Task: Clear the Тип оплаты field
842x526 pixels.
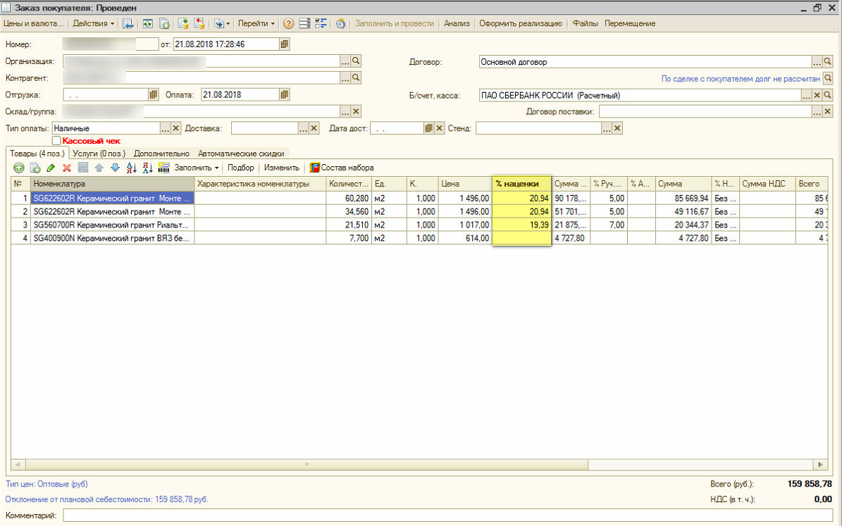Action: (176, 128)
